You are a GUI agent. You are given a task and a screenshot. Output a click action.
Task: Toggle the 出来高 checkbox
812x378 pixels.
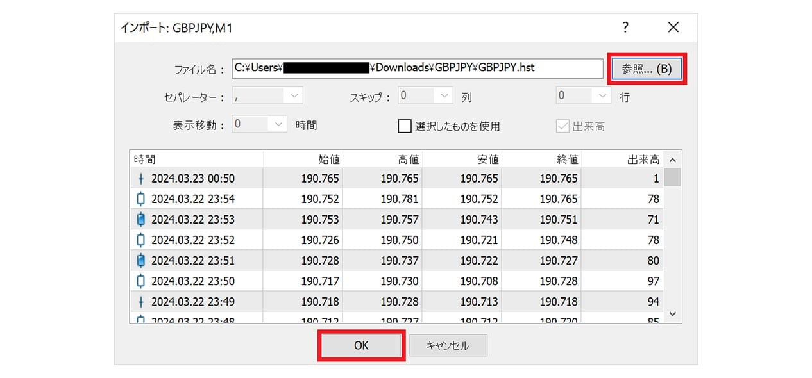click(562, 126)
